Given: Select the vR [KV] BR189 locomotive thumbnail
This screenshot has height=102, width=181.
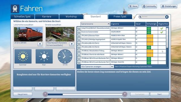Looking at the screenshot, I should tap(28, 34).
